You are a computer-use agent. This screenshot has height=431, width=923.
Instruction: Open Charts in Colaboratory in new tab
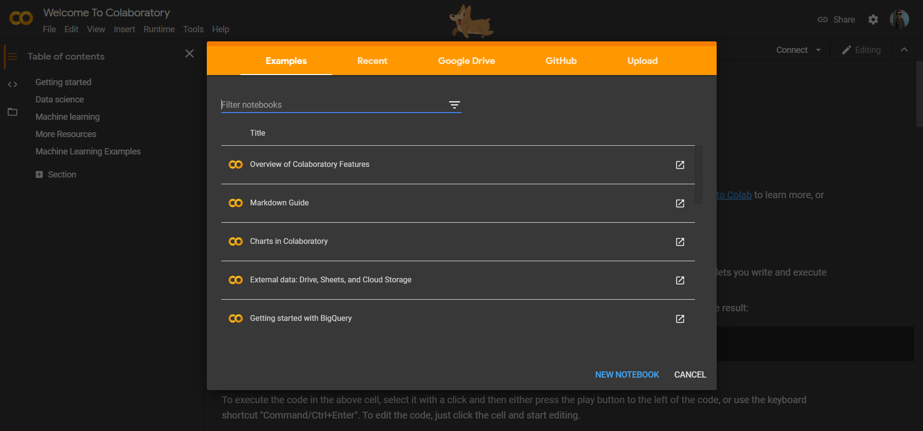coord(680,242)
